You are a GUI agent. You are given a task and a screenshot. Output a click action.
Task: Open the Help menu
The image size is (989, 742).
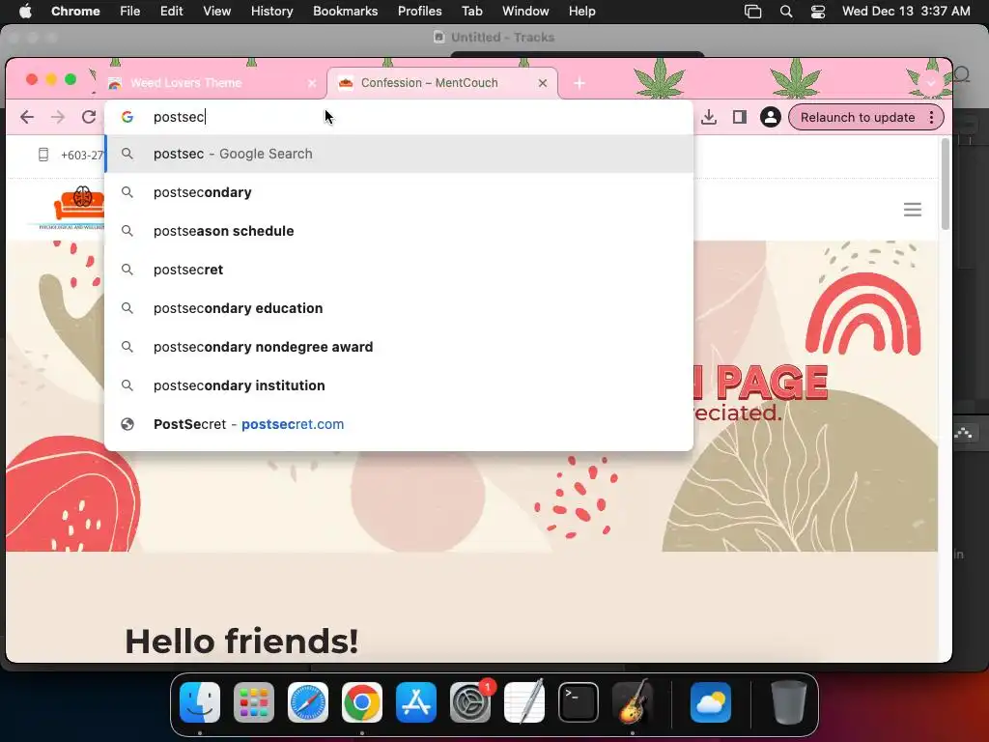[581, 12]
